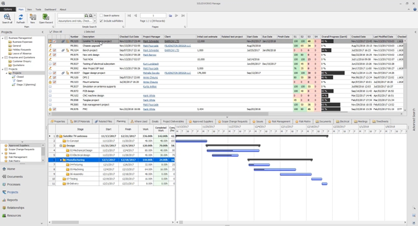Open Processes module in navigation pane
The image size is (418, 226).
11,184
